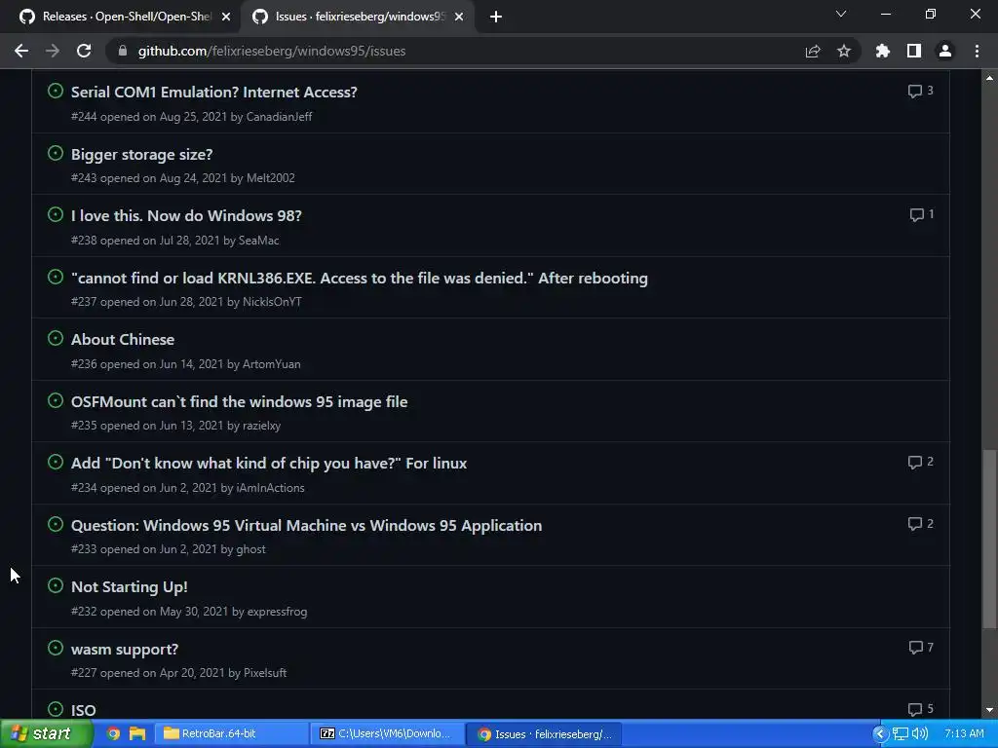Image resolution: width=998 pixels, height=748 pixels.
Task: Open the tab search chevron
Action: (841, 14)
